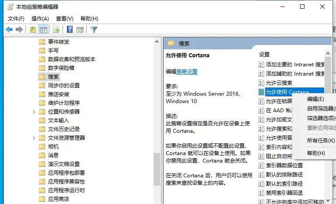Choose 筛选器选项 in the context menu
Viewport: 336px width, 204px height.
(x=321, y=118)
